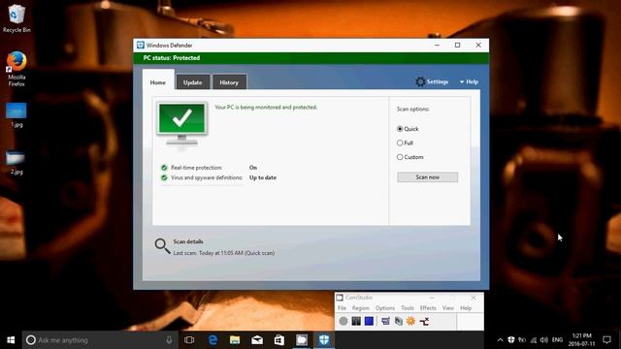
Task: Click the green protected monitor icon
Action: [181, 123]
